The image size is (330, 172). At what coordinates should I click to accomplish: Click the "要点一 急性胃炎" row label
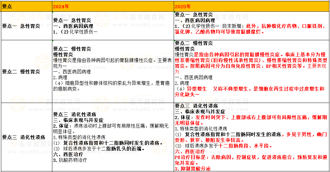pyautogui.click(x=21, y=26)
